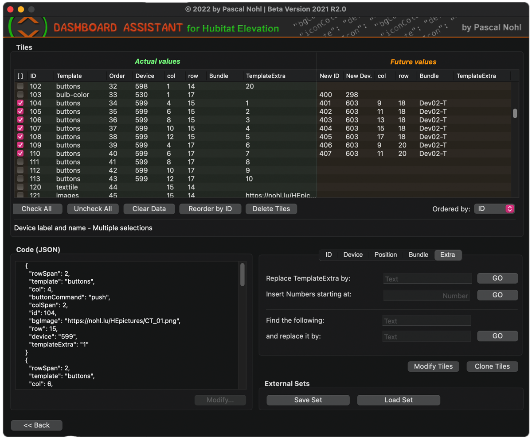Image resolution: width=532 pixels, height=439 pixels.
Task: Click the Dashboard Assistant logo icon
Action: pos(27,27)
